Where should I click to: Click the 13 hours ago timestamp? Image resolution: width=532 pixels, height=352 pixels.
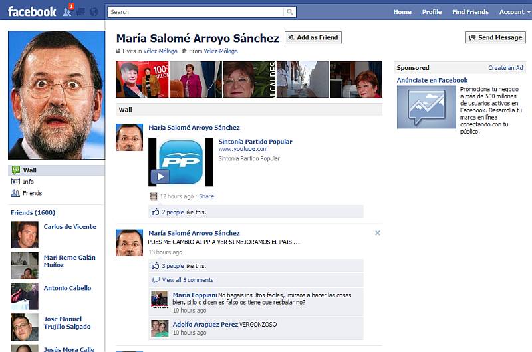[165, 252]
